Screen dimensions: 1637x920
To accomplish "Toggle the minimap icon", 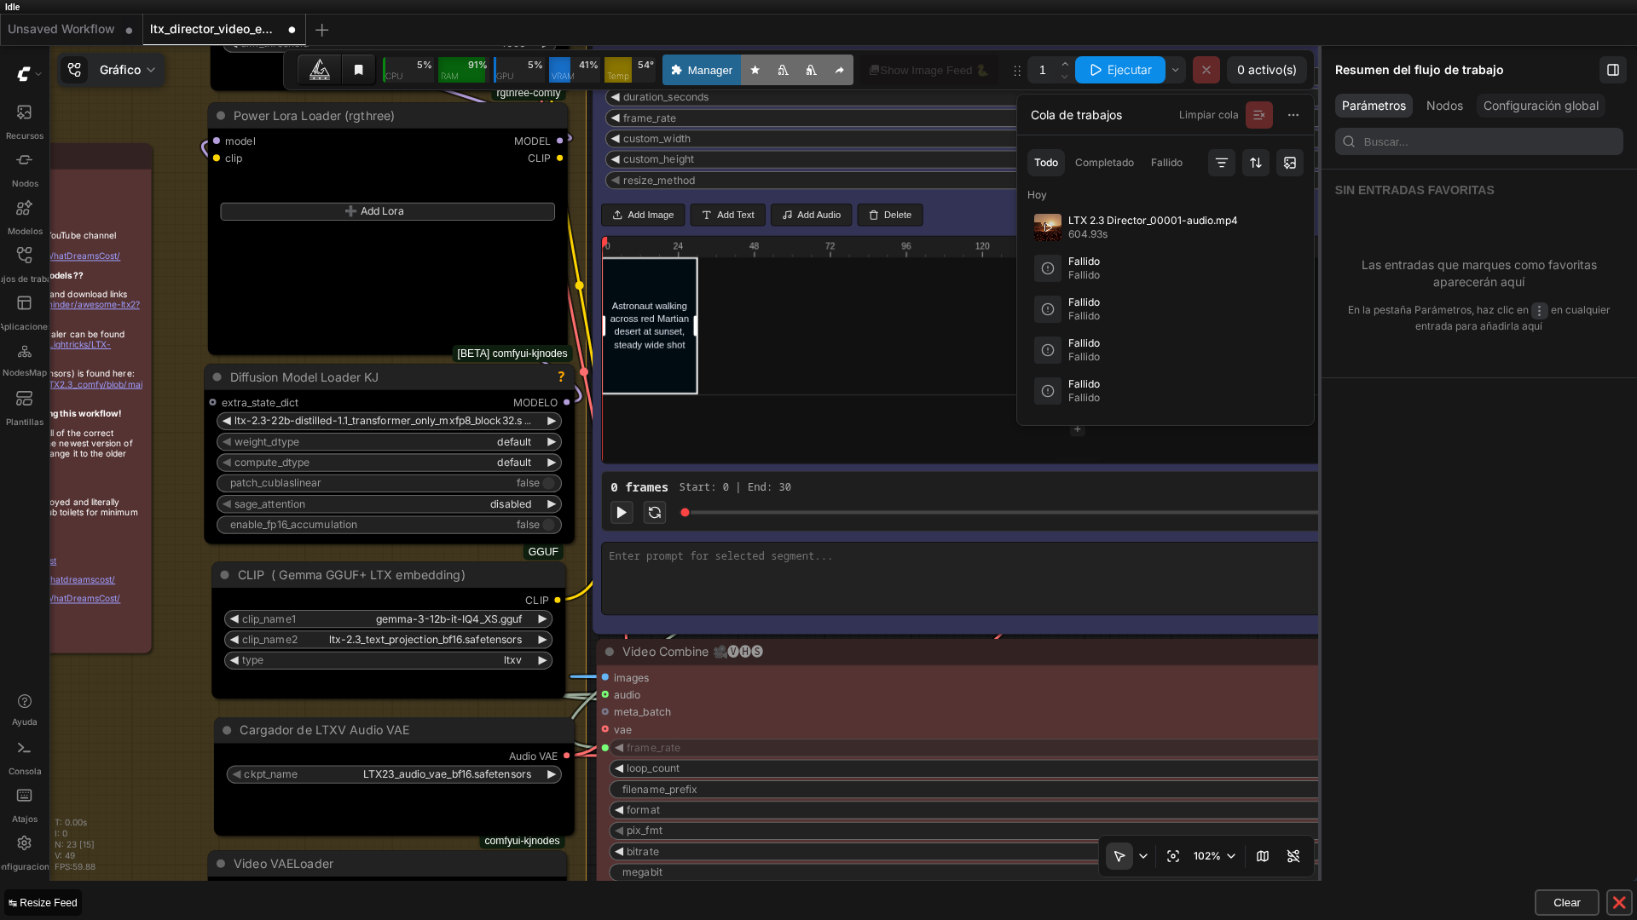I will coord(1262,856).
